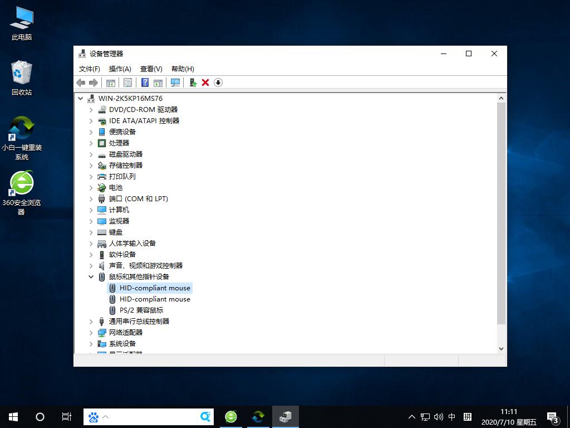This screenshot has height=428, width=570.
Task: Open the 文件(F) menu
Action: pos(89,69)
